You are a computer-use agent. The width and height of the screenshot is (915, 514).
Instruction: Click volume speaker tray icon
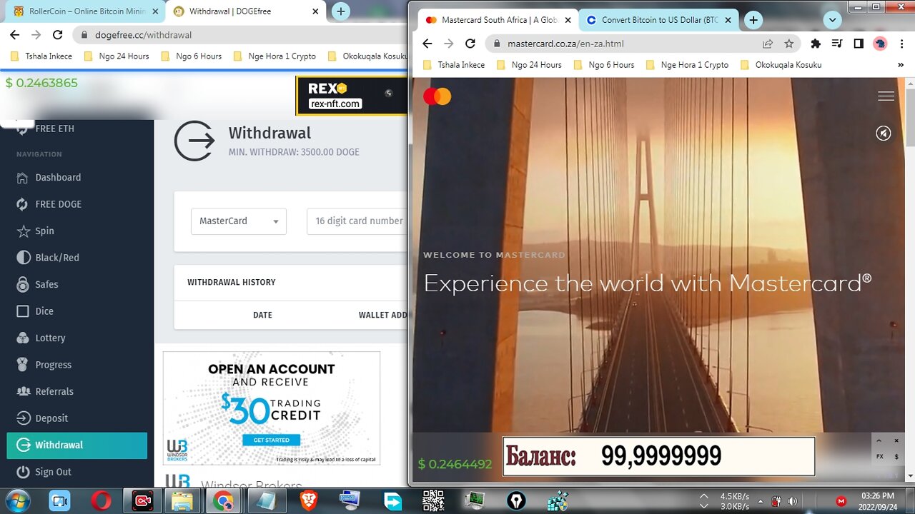[793, 501]
